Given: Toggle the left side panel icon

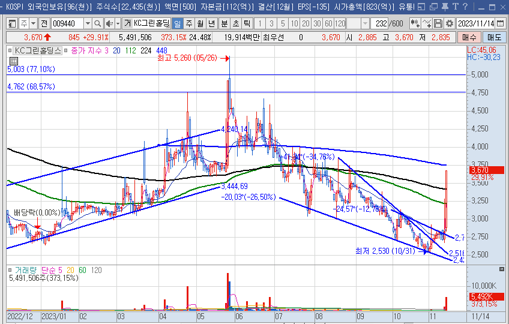Looking at the screenshot, I should tap(12, 23).
